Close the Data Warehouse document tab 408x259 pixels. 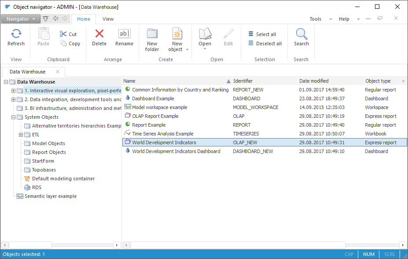click(x=57, y=72)
